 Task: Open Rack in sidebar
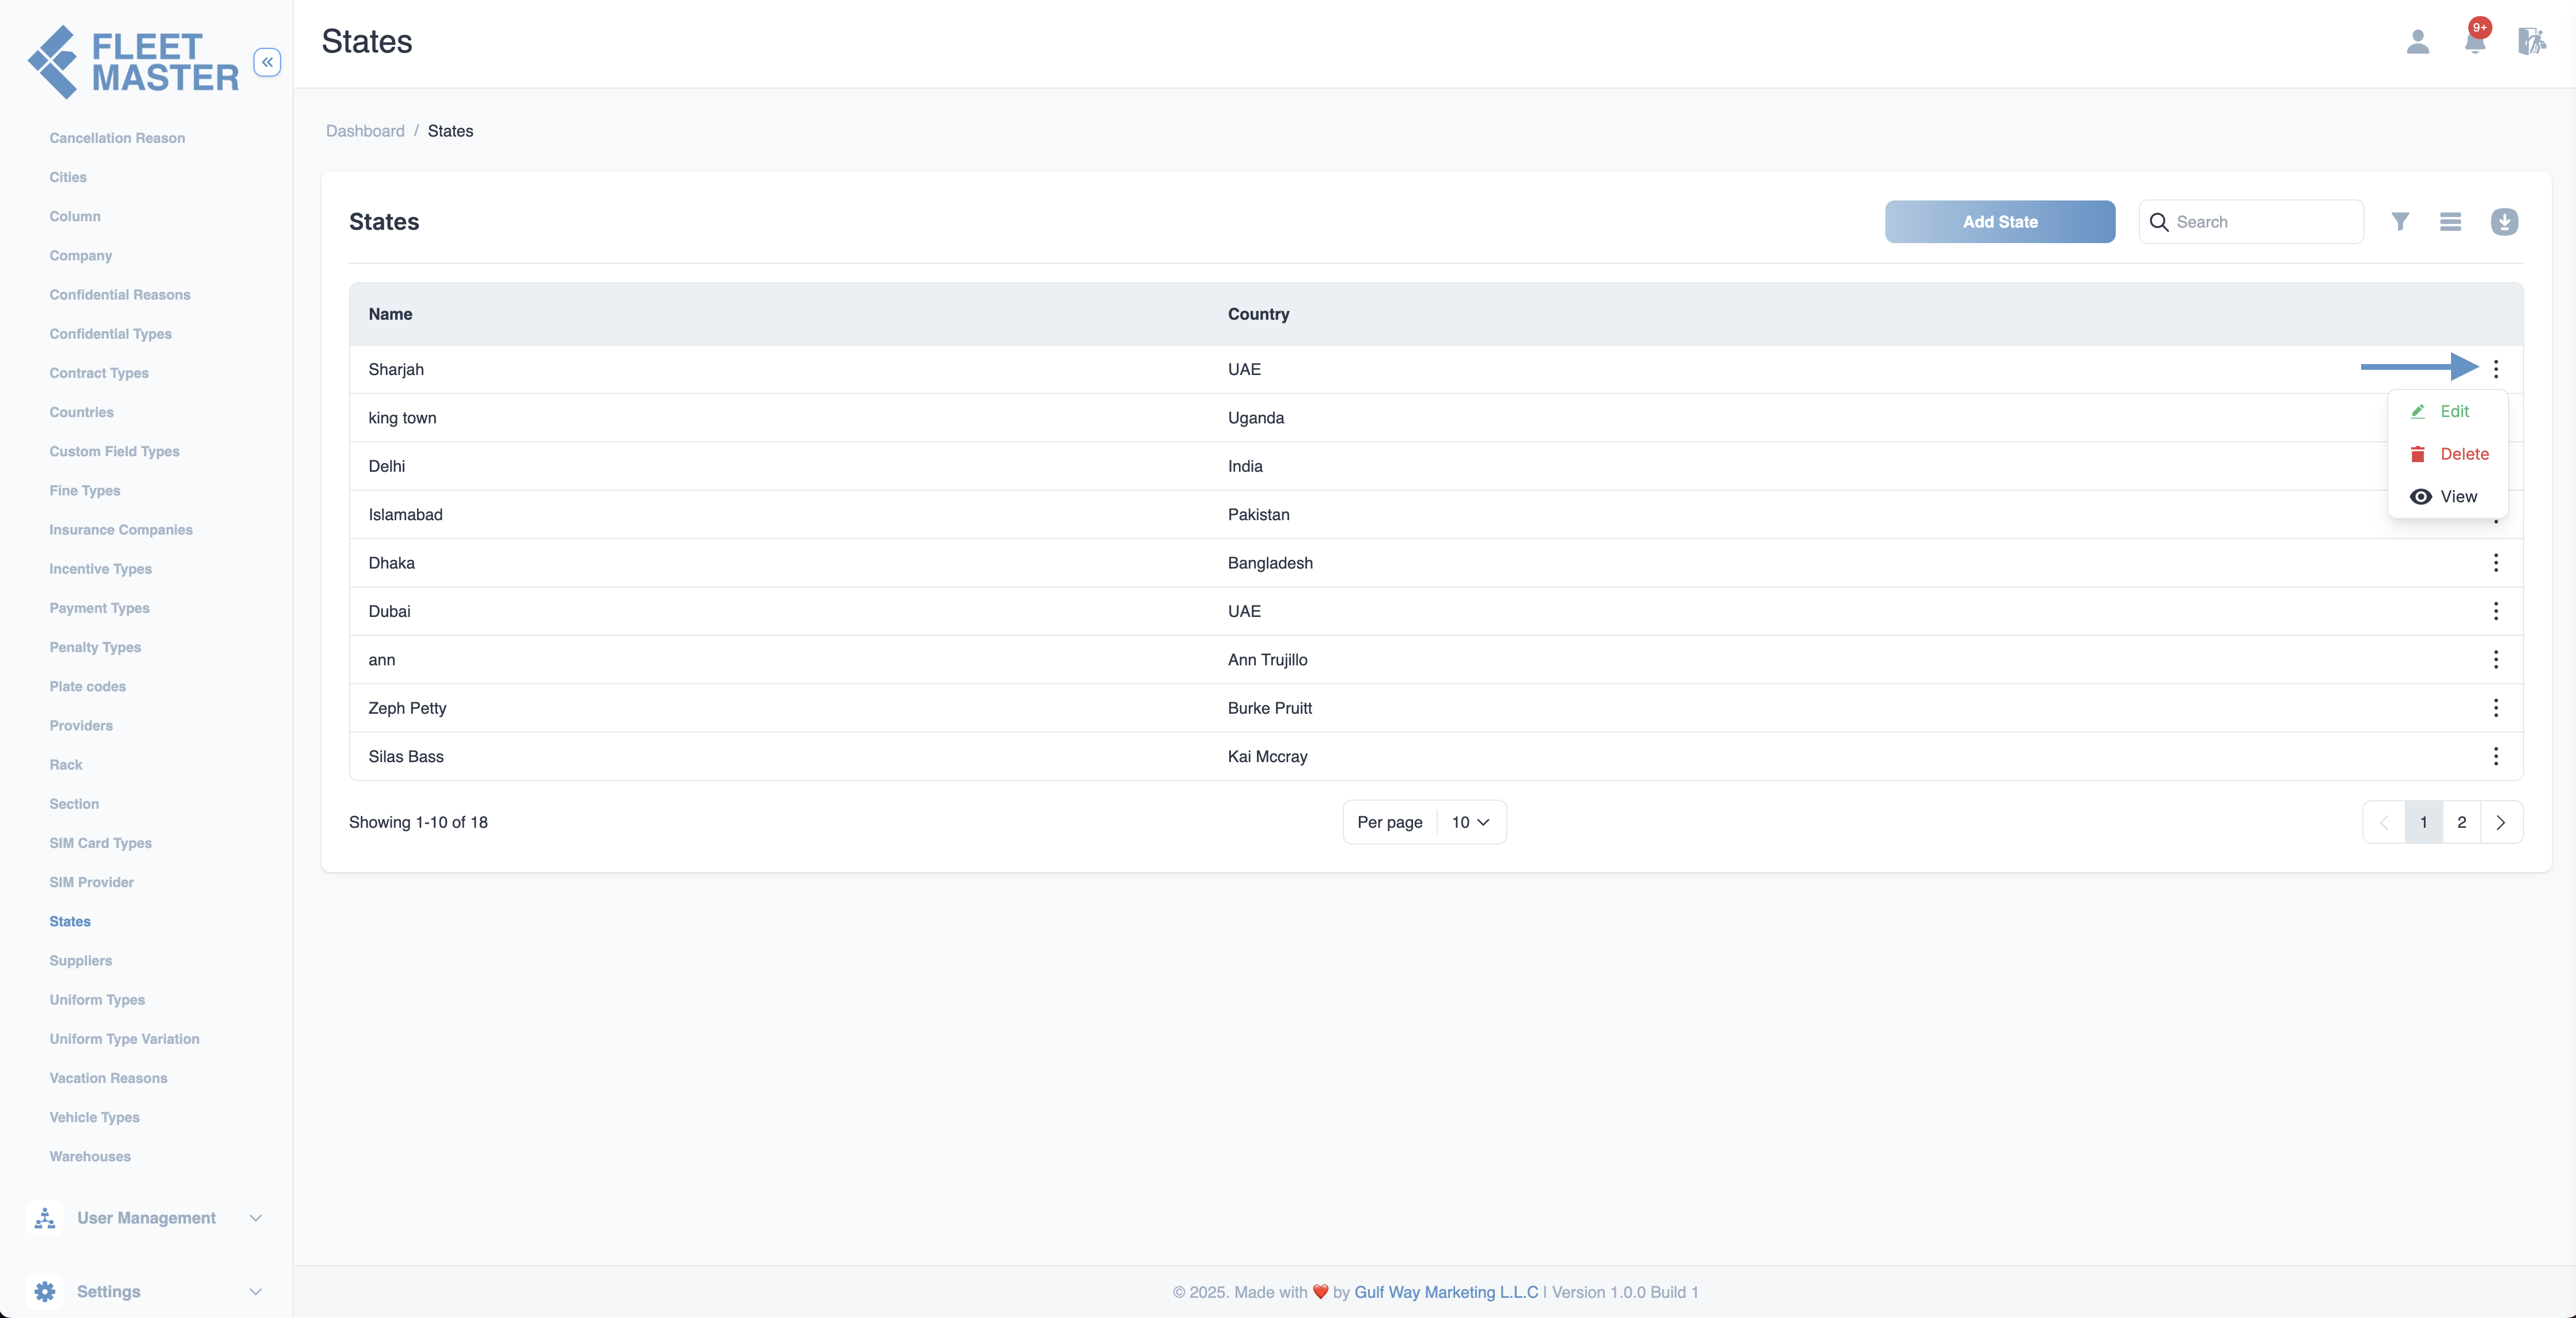[66, 765]
